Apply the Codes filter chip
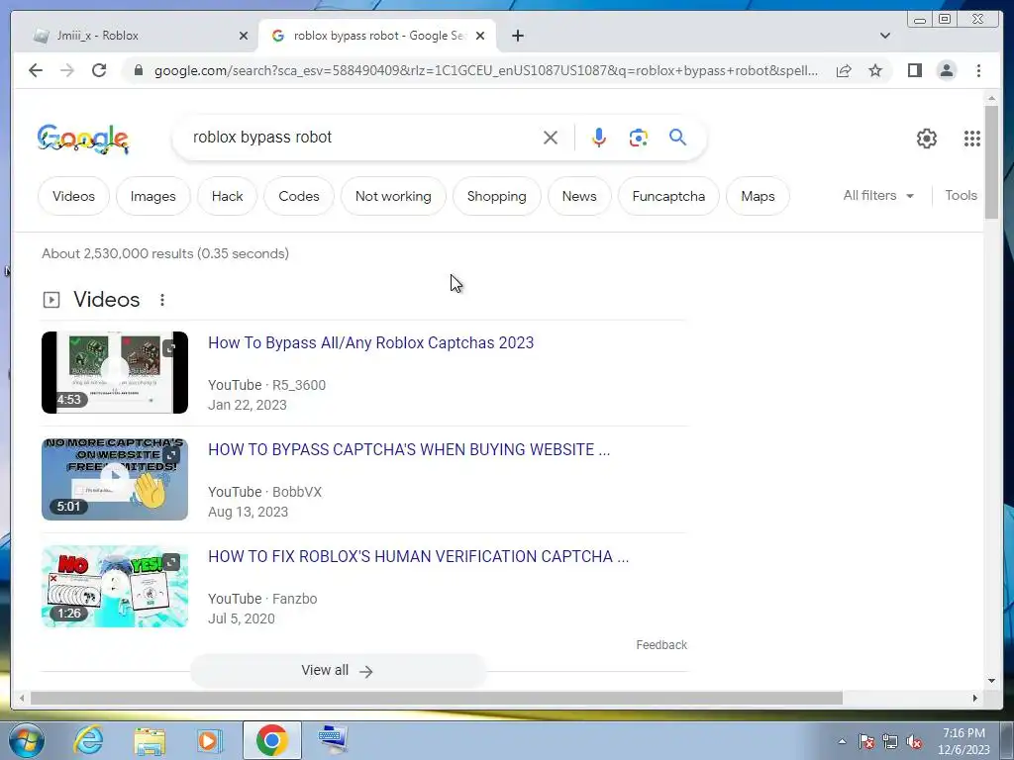Image resolution: width=1014 pixels, height=760 pixels. pyautogui.click(x=299, y=196)
